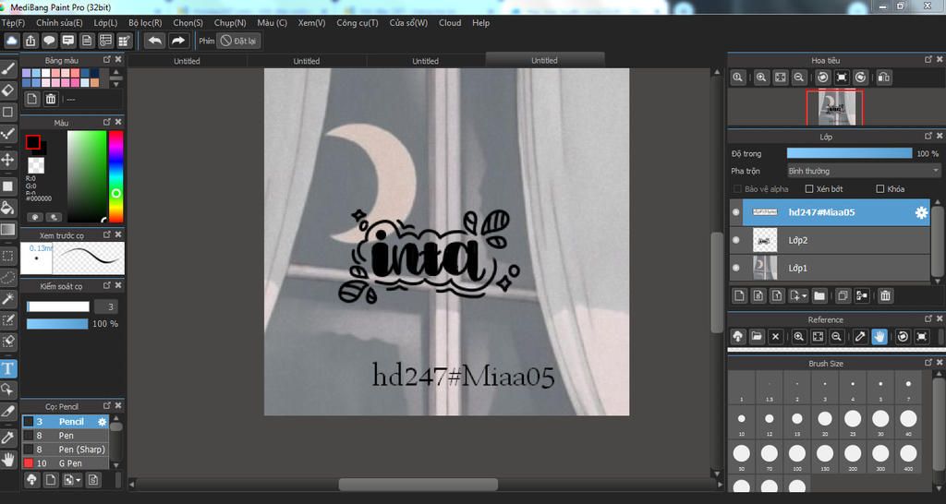
Task: Select the Hand pan tool in left toolbar
Action: tap(7, 460)
